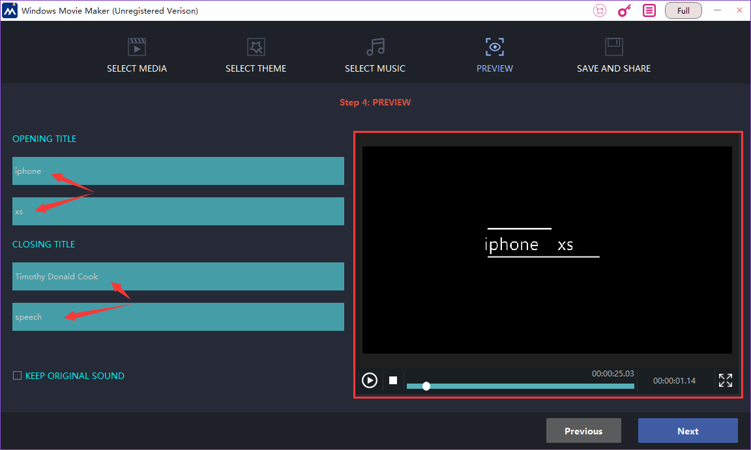
Task: Click the Select Media filmstrip icon
Action: click(137, 47)
